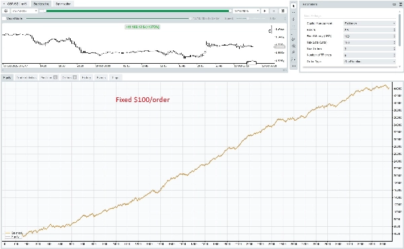Select the Equity tab
Screen dimensions: 404x249
7,78
